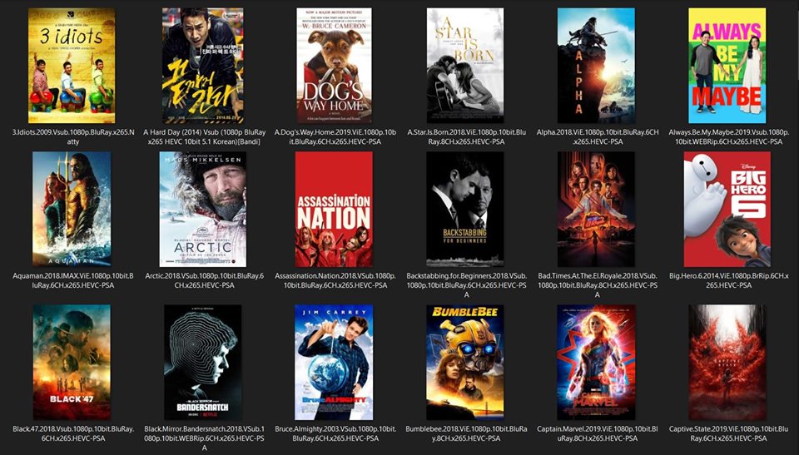This screenshot has height=455, width=799.
Task: Select the red Assassination Nation poster
Action: [334, 209]
